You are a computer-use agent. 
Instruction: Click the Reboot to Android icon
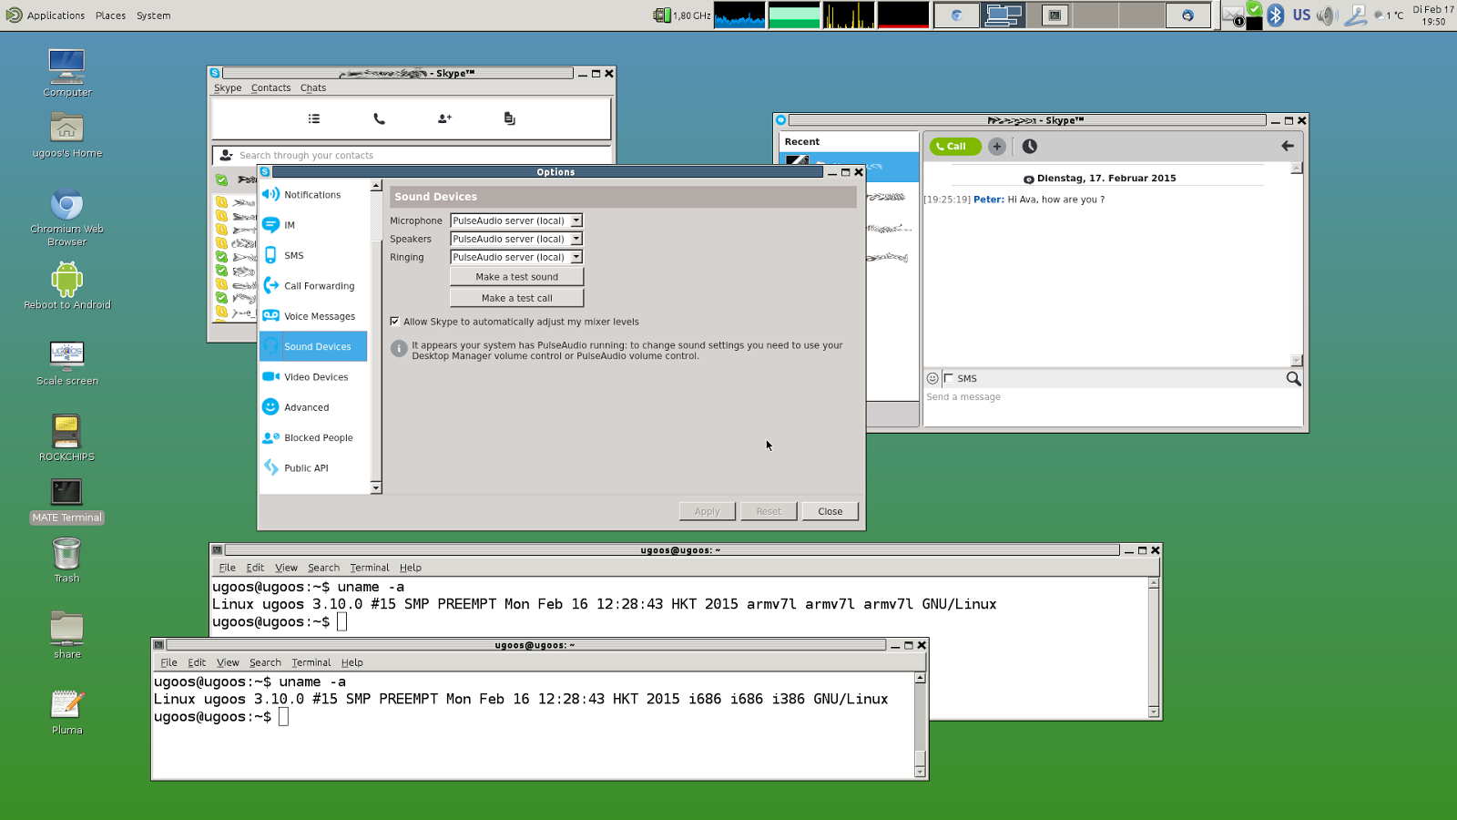pos(66,285)
